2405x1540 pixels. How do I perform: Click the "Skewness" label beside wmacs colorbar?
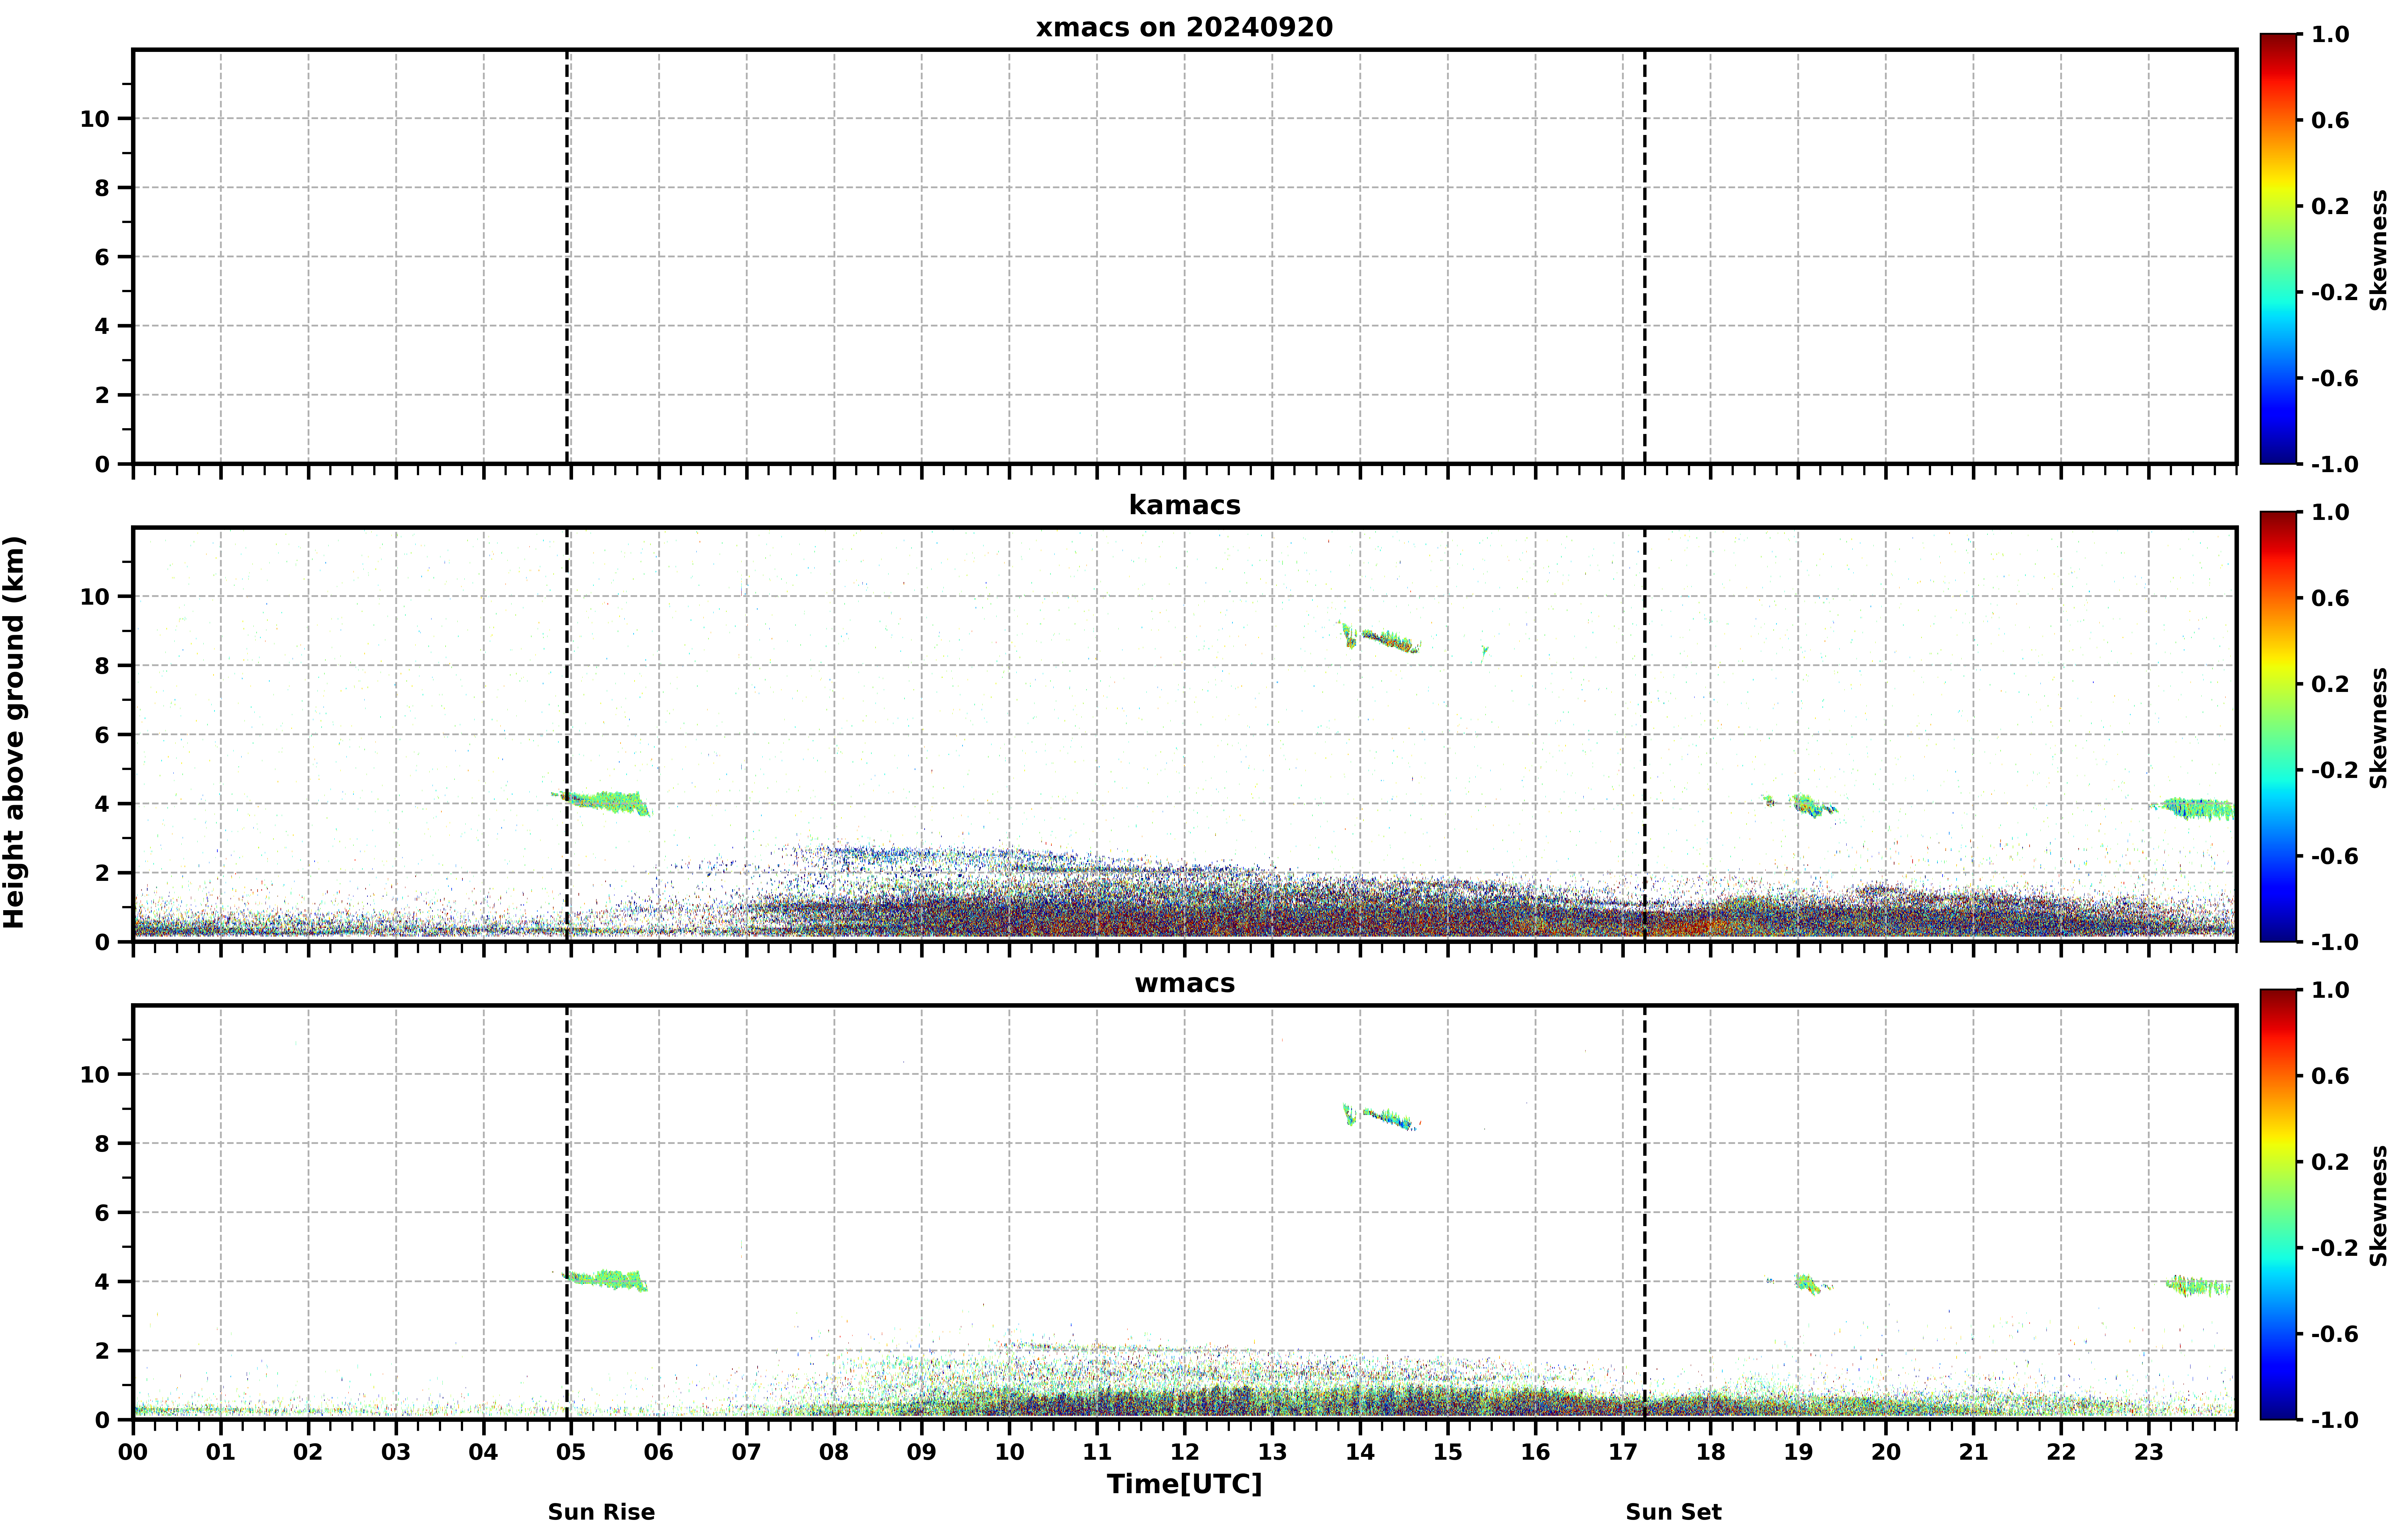2379,1206
